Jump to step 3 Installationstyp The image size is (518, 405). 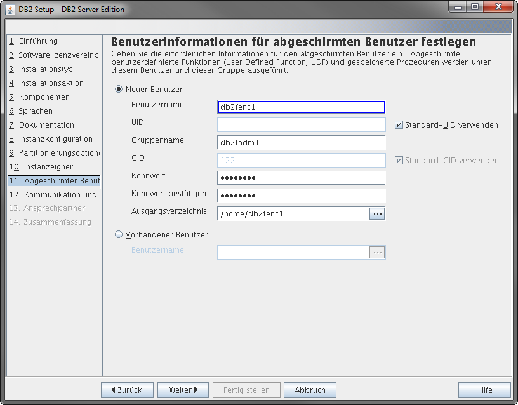(x=41, y=69)
